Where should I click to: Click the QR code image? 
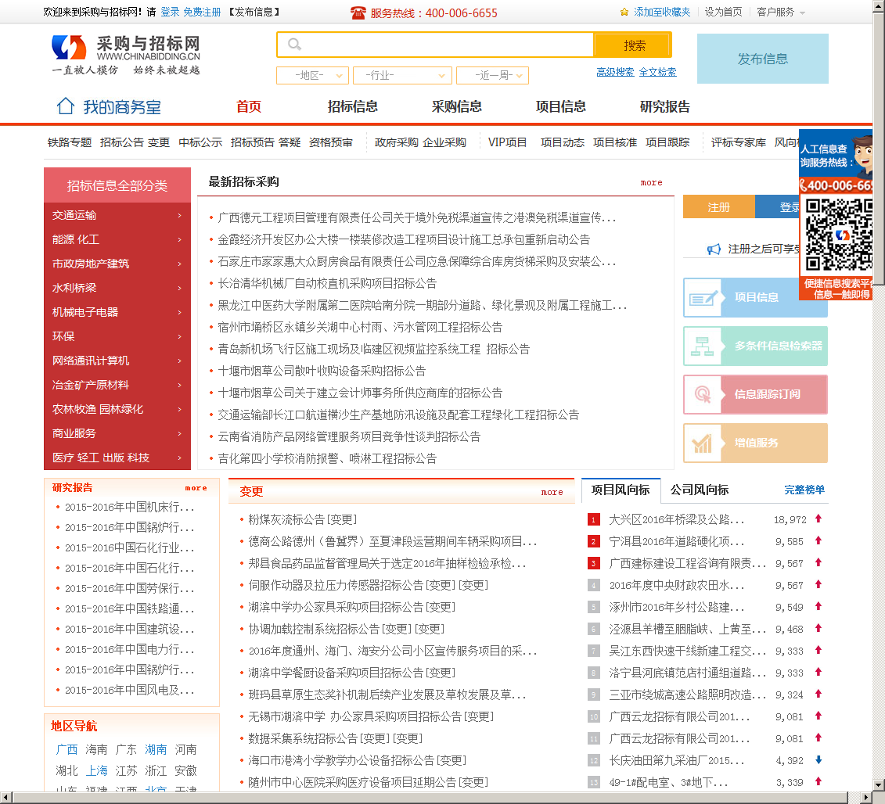[838, 235]
